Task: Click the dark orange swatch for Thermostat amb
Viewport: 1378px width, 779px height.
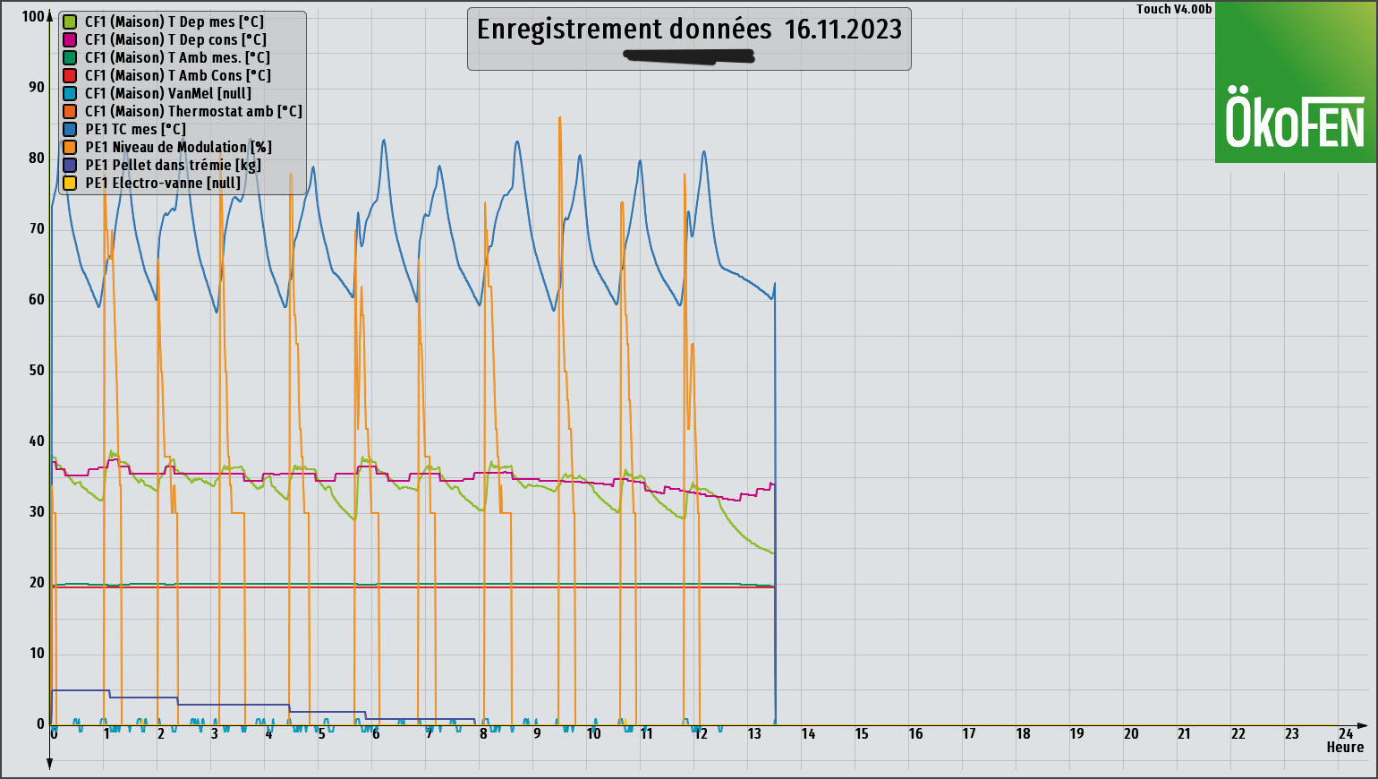Action: [x=70, y=111]
